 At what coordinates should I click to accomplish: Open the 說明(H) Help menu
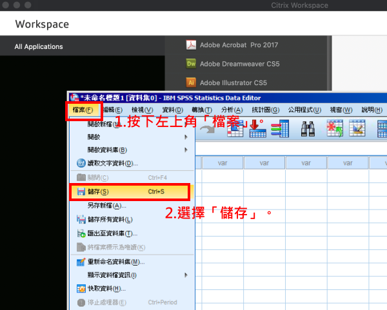click(x=372, y=110)
